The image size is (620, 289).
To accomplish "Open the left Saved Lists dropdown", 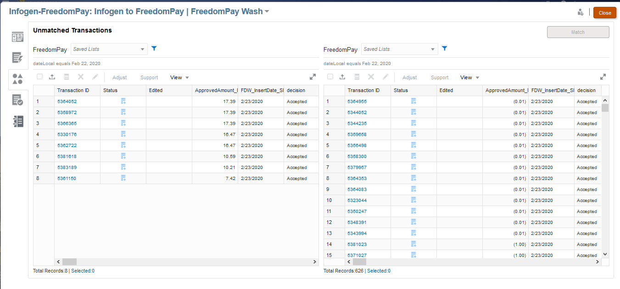I will [109, 49].
